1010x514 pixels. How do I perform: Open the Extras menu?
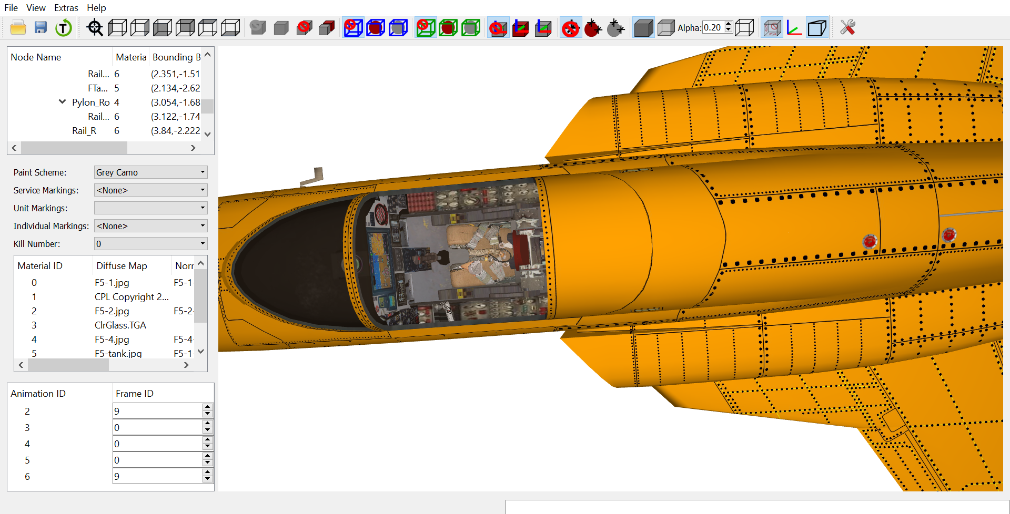click(x=66, y=8)
